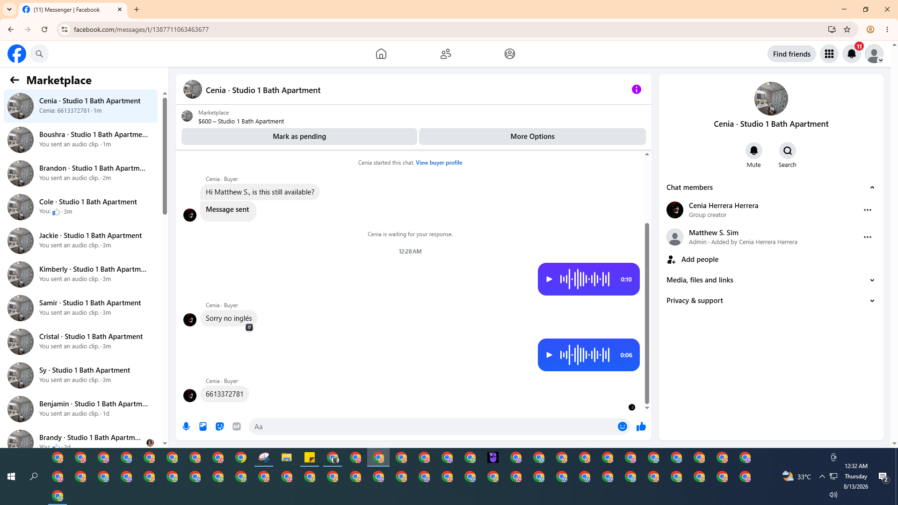This screenshot has width=898, height=505.
Task: Play the 0:06 audio clip
Action: point(550,355)
